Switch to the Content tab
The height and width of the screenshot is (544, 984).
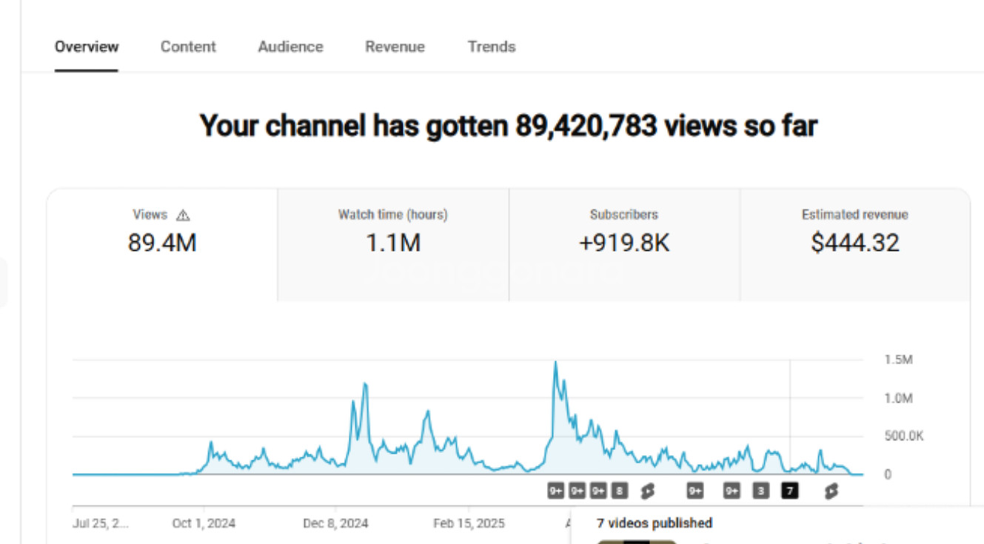click(x=188, y=47)
